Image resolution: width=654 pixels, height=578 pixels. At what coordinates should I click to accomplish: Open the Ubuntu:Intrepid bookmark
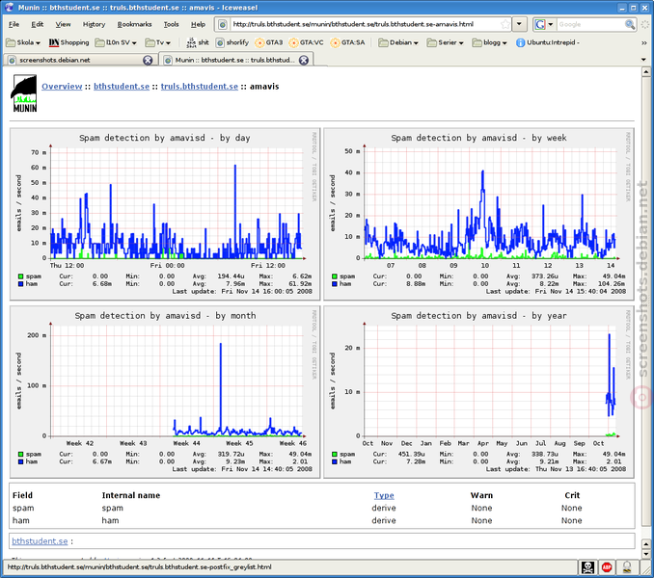547,42
